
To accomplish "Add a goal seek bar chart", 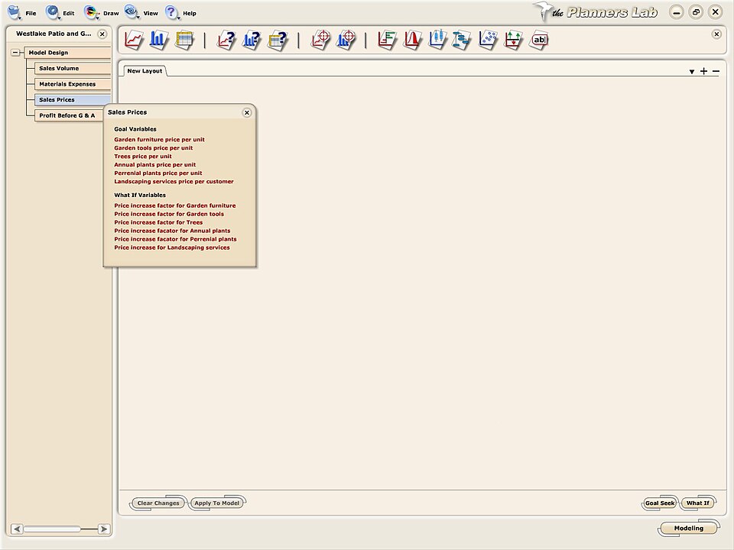I will click(x=346, y=40).
